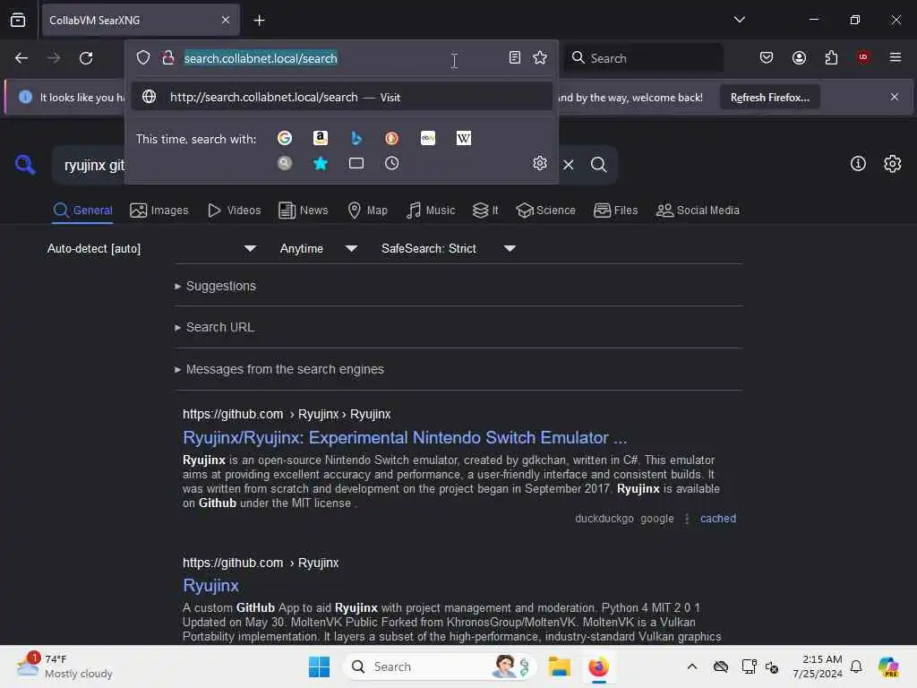Reload the current page
Image resolution: width=917 pixels, height=688 pixels.
coord(86,58)
